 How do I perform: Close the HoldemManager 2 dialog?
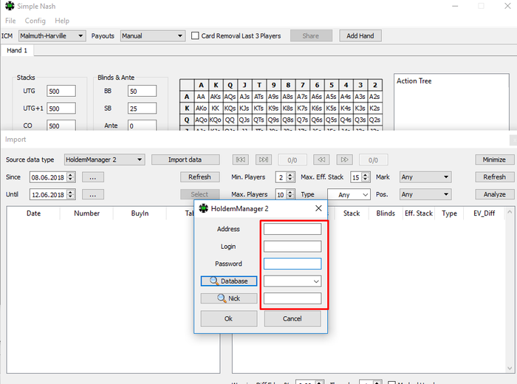coord(318,208)
